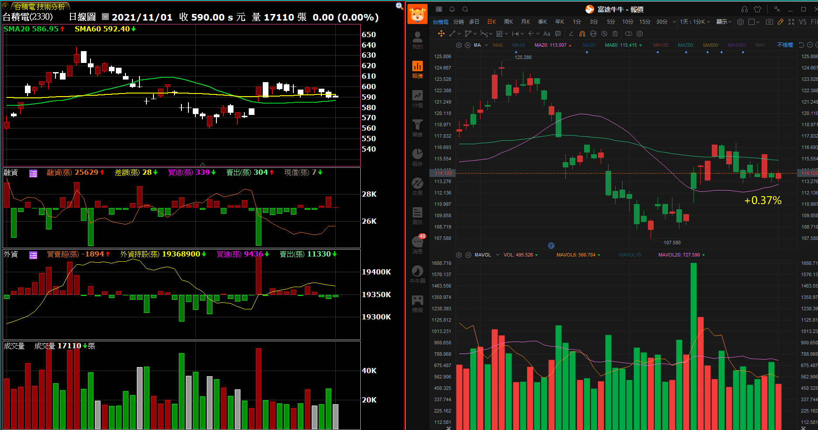The width and height of the screenshot is (818, 430).
Task: Open the 1天:1分K dropdown
Action: click(x=695, y=22)
